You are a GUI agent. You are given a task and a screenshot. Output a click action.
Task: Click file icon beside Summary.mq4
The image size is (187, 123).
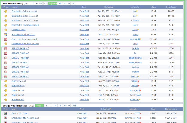(6, 81)
